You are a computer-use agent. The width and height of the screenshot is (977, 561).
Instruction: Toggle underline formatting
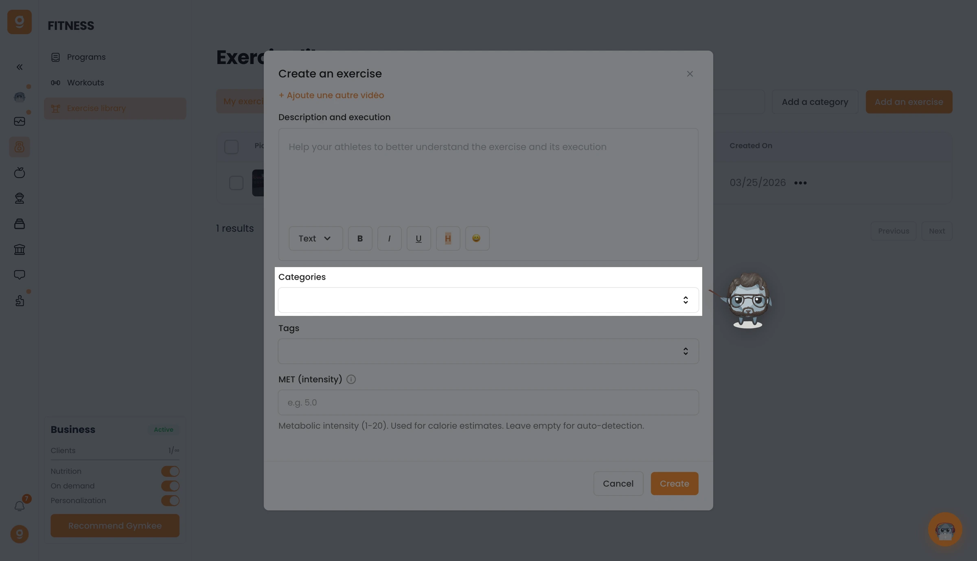point(418,238)
